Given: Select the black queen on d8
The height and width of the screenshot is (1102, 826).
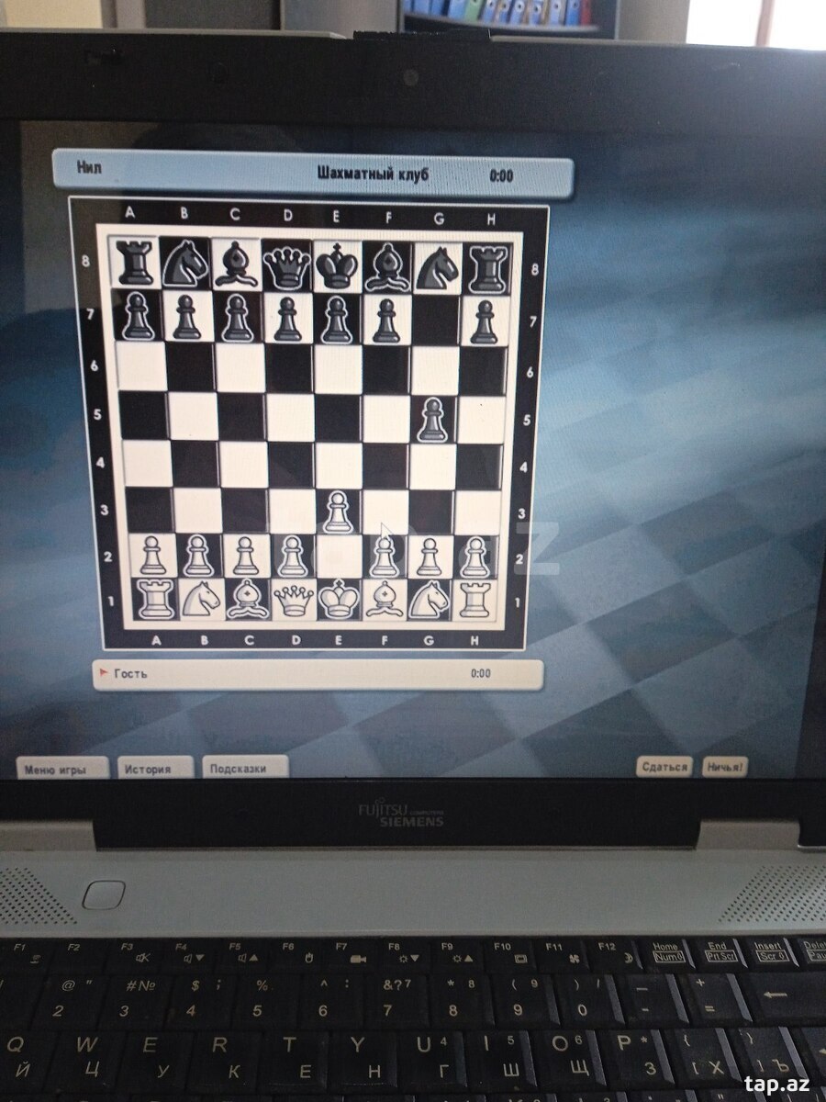Looking at the screenshot, I should (287, 268).
